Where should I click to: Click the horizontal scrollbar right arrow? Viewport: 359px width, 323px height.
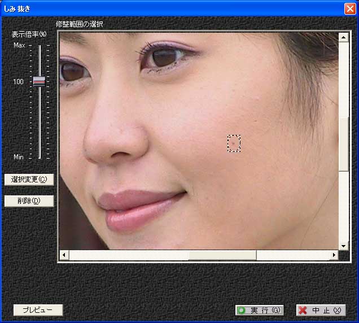click(334, 255)
